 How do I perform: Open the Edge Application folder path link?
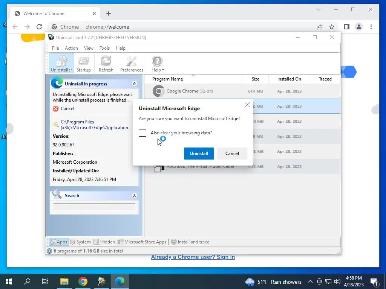pos(94,125)
